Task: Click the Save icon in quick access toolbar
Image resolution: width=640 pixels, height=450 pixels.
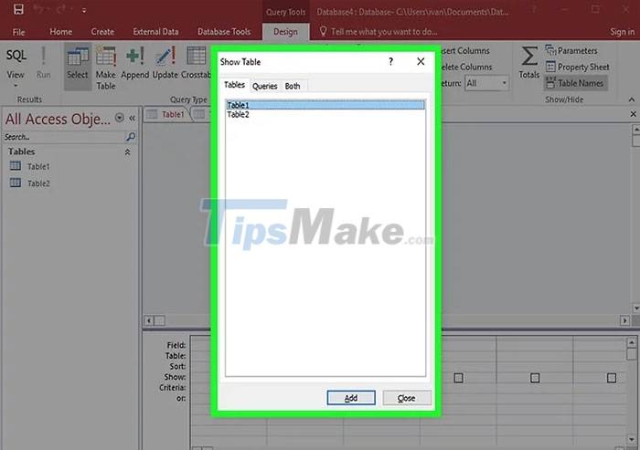Action: 18,9
